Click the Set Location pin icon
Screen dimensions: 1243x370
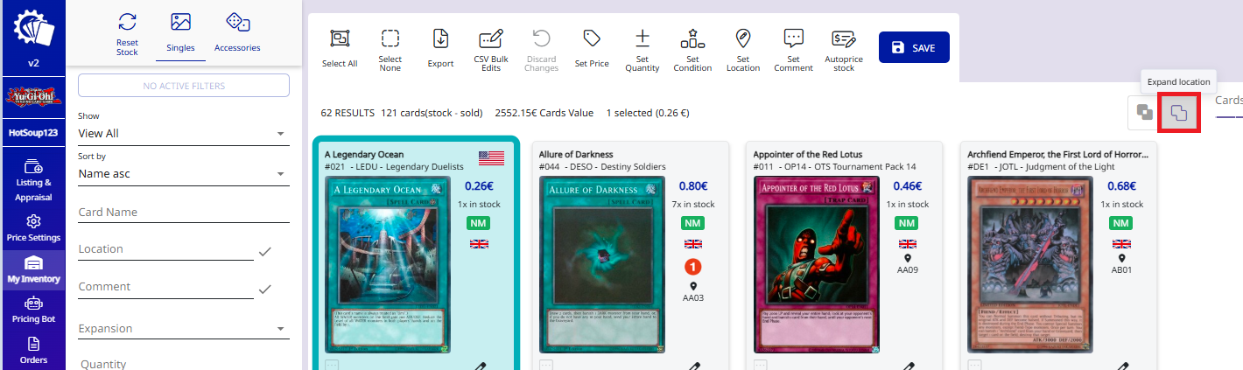click(x=743, y=38)
